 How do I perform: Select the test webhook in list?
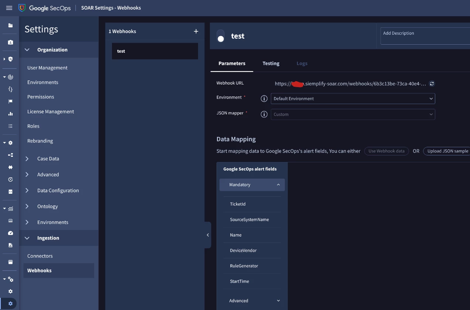click(155, 51)
